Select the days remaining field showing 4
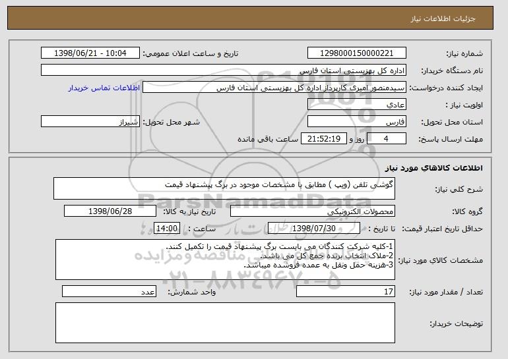This screenshot has width=508, height=359. coord(387,139)
